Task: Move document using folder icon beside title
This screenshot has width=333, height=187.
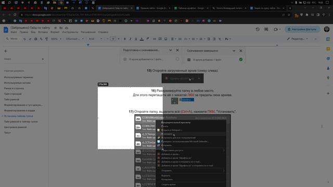Action: point(61,28)
